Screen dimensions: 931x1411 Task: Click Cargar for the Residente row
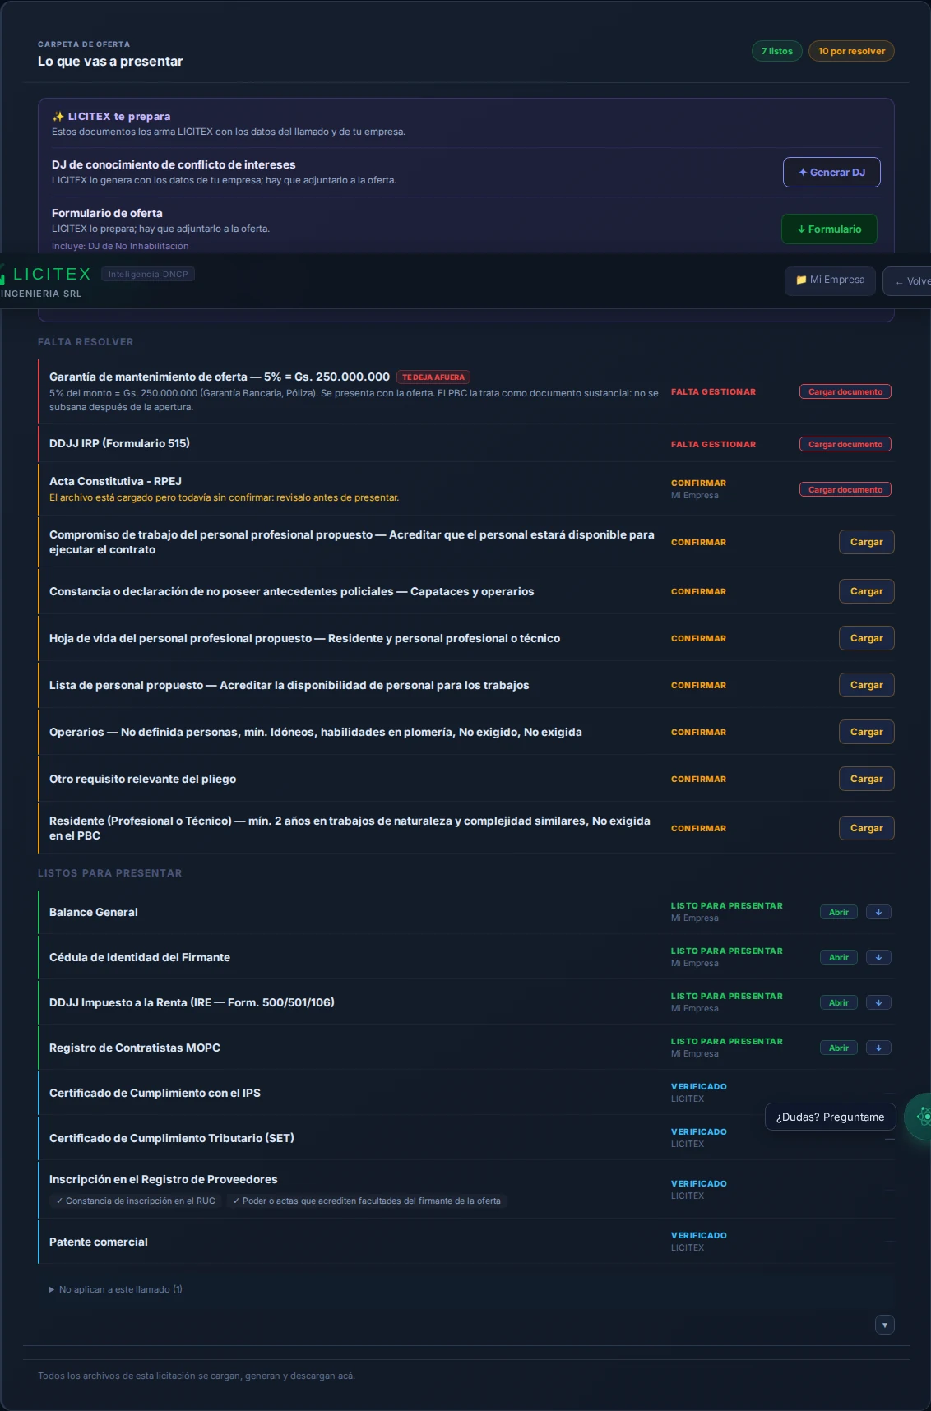click(867, 828)
